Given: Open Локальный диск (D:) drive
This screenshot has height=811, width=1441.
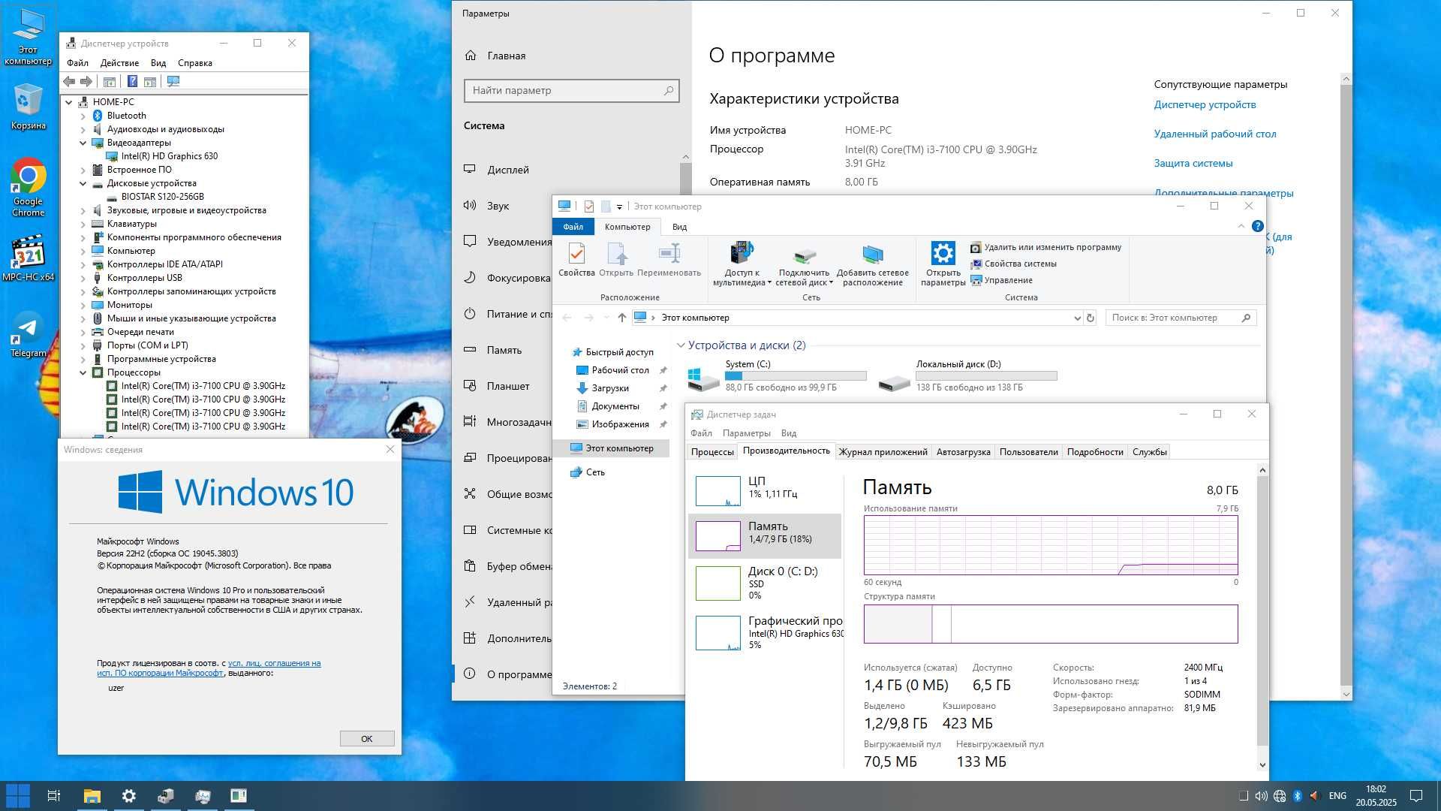Looking at the screenshot, I should 968,376.
